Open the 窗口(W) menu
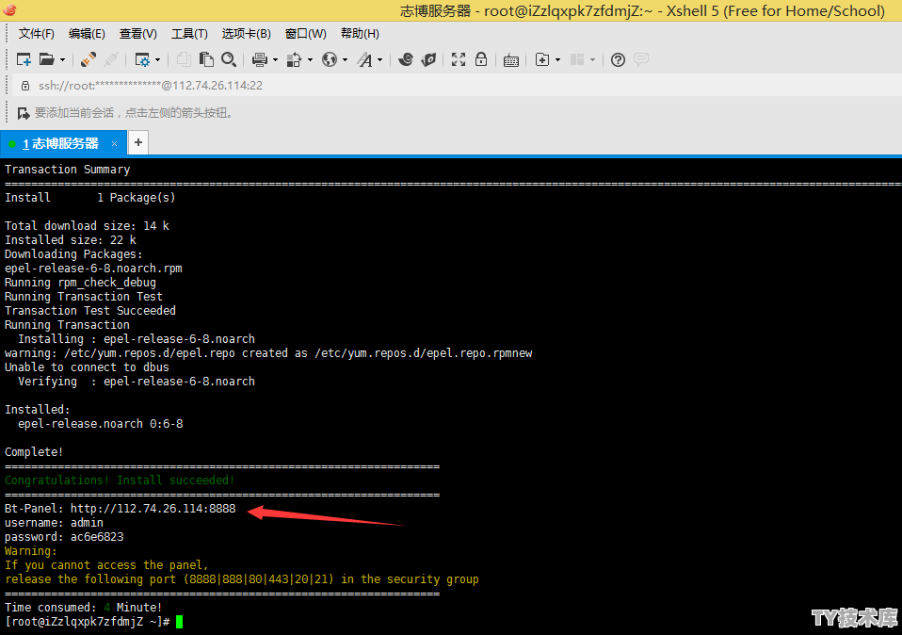The width and height of the screenshot is (902, 635). click(x=305, y=33)
